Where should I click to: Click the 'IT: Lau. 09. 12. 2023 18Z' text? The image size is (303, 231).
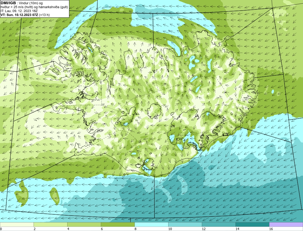point(19,11)
